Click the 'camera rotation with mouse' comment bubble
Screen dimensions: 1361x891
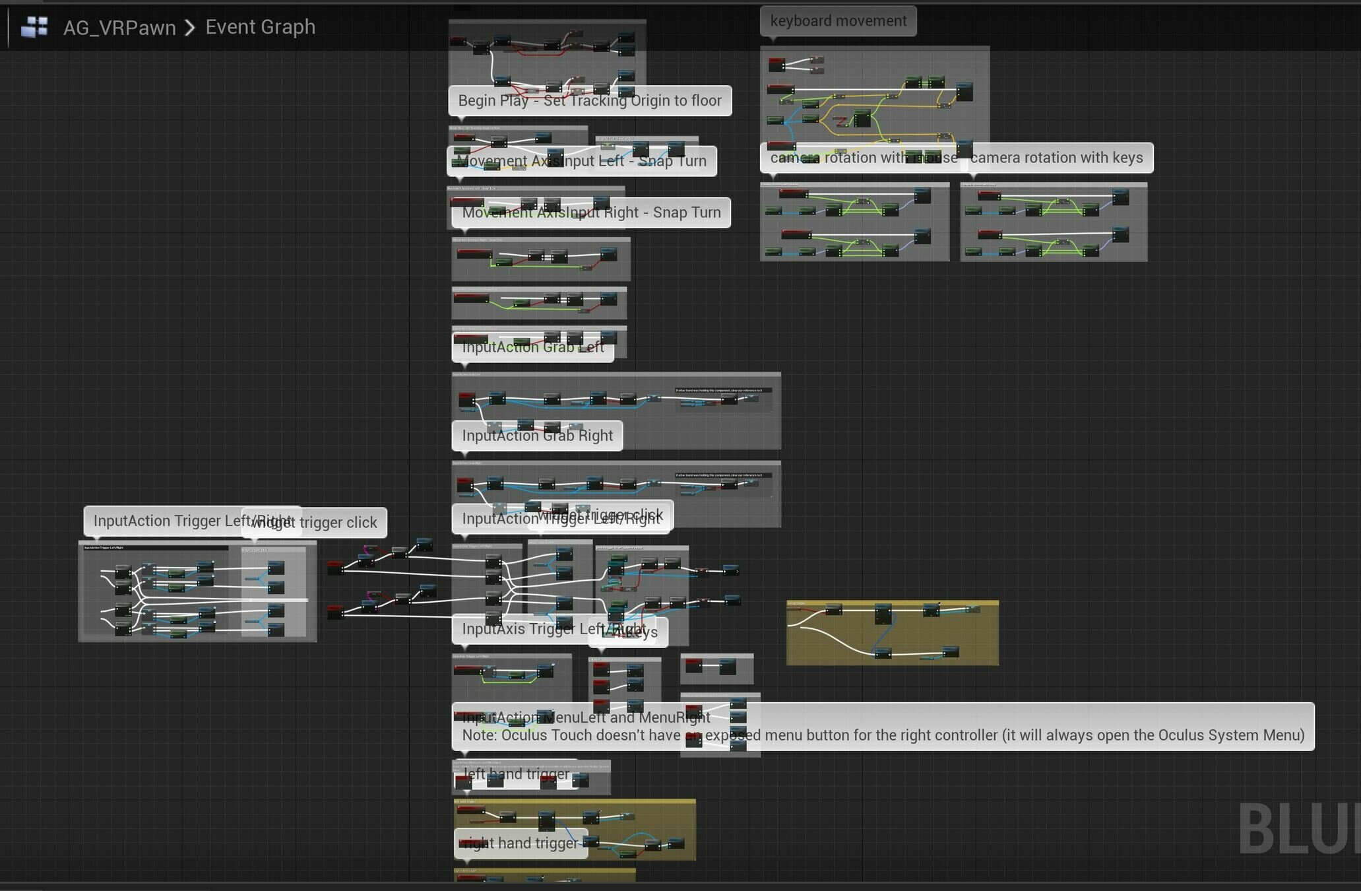tap(858, 158)
